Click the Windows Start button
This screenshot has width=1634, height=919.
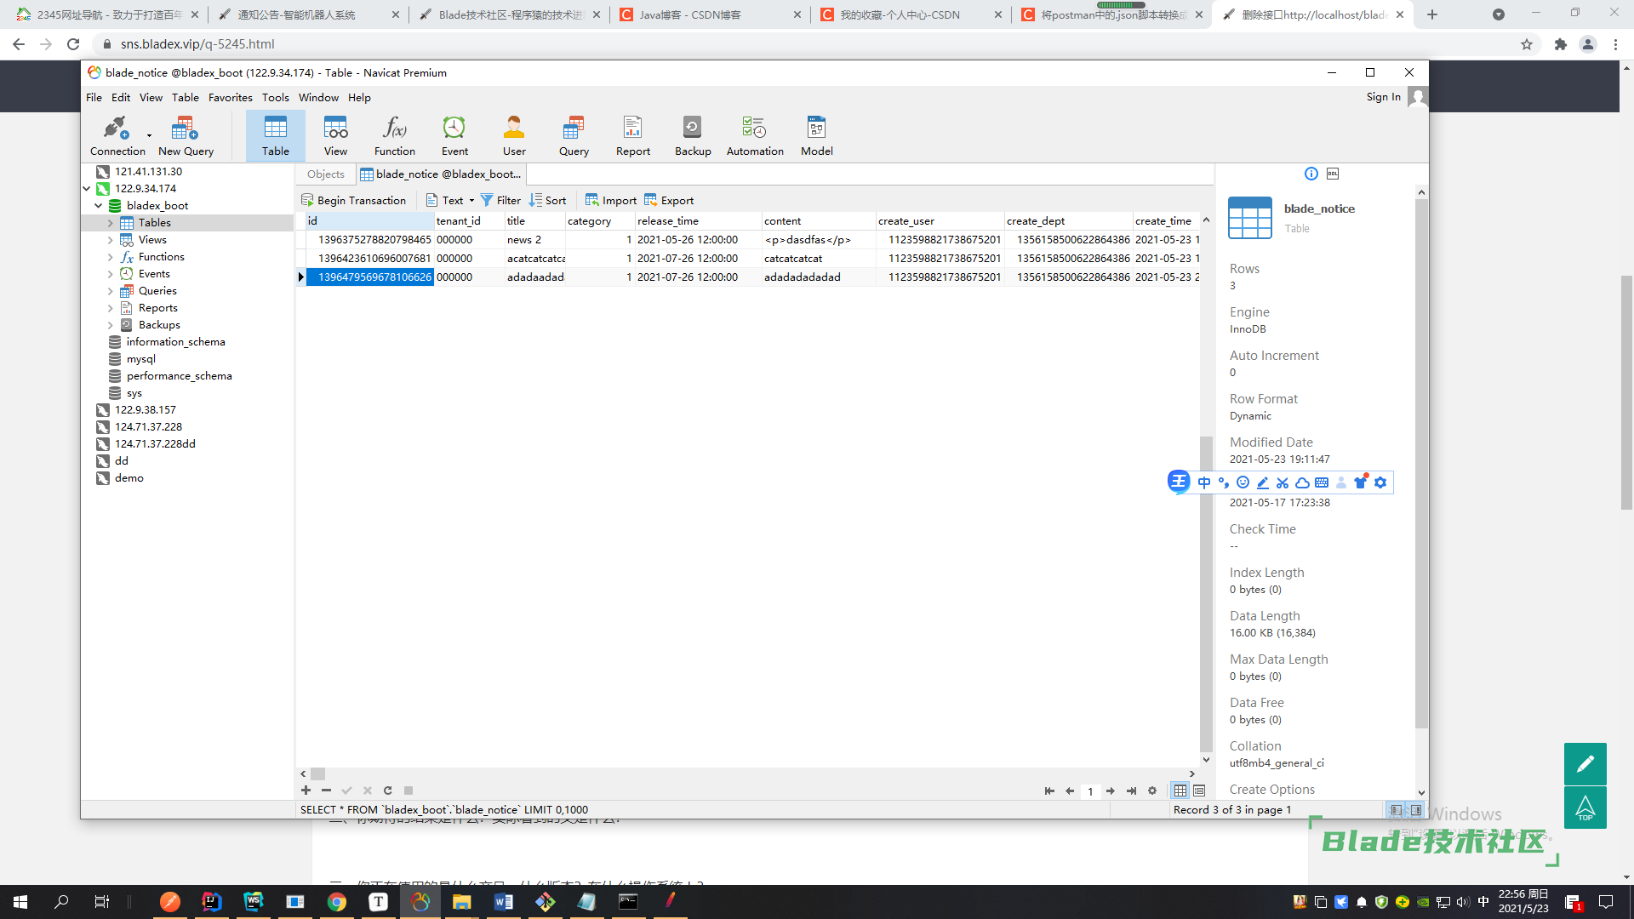20,902
